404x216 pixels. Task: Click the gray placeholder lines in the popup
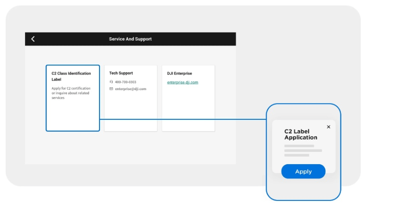click(x=303, y=150)
